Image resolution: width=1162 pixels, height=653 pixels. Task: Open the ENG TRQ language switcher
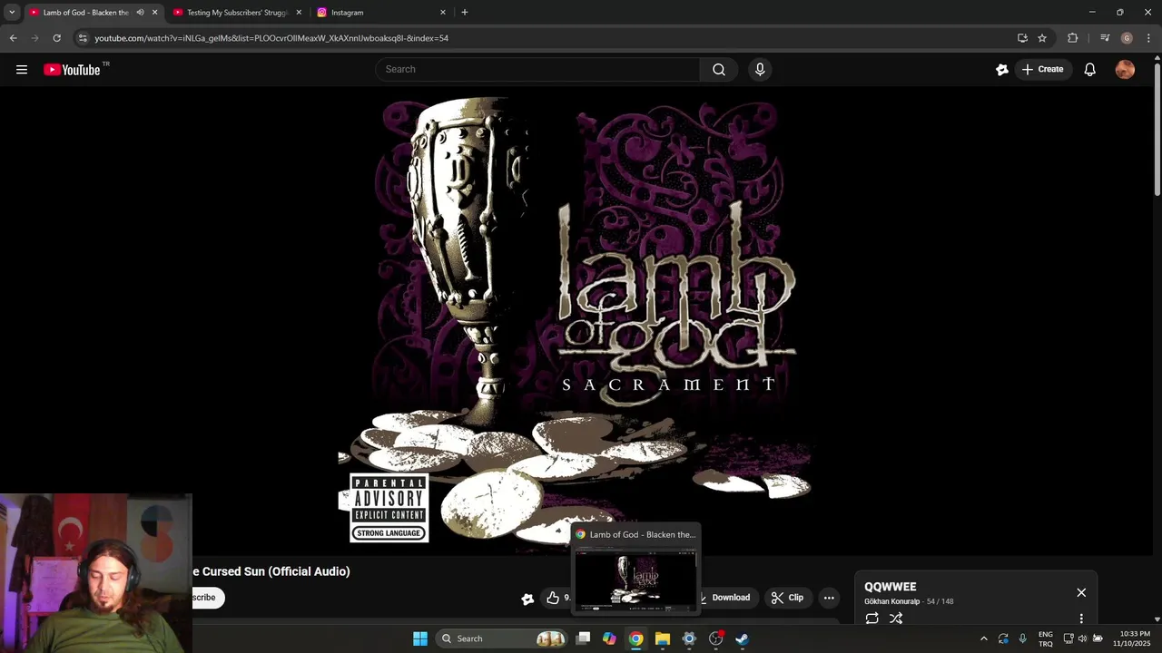coord(1046,638)
